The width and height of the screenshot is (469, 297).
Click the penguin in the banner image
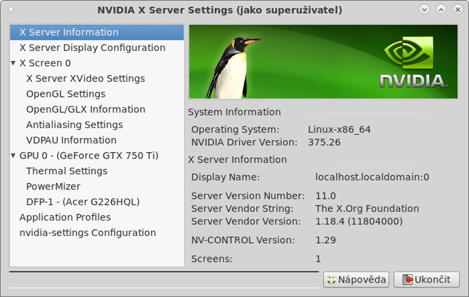[x=232, y=68]
